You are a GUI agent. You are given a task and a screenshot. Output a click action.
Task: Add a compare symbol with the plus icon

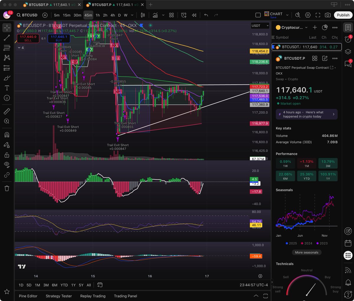45,15
